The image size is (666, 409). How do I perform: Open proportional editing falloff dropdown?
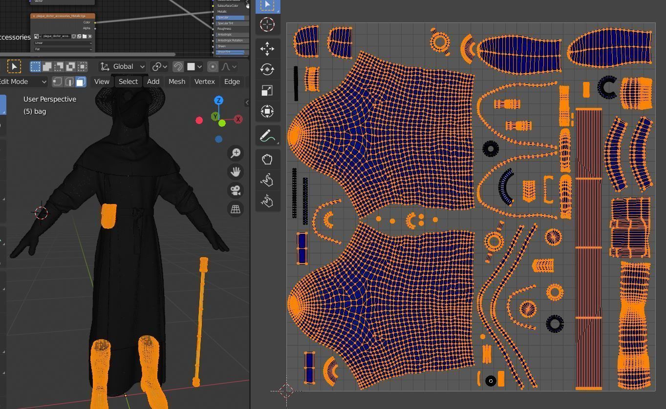click(228, 66)
